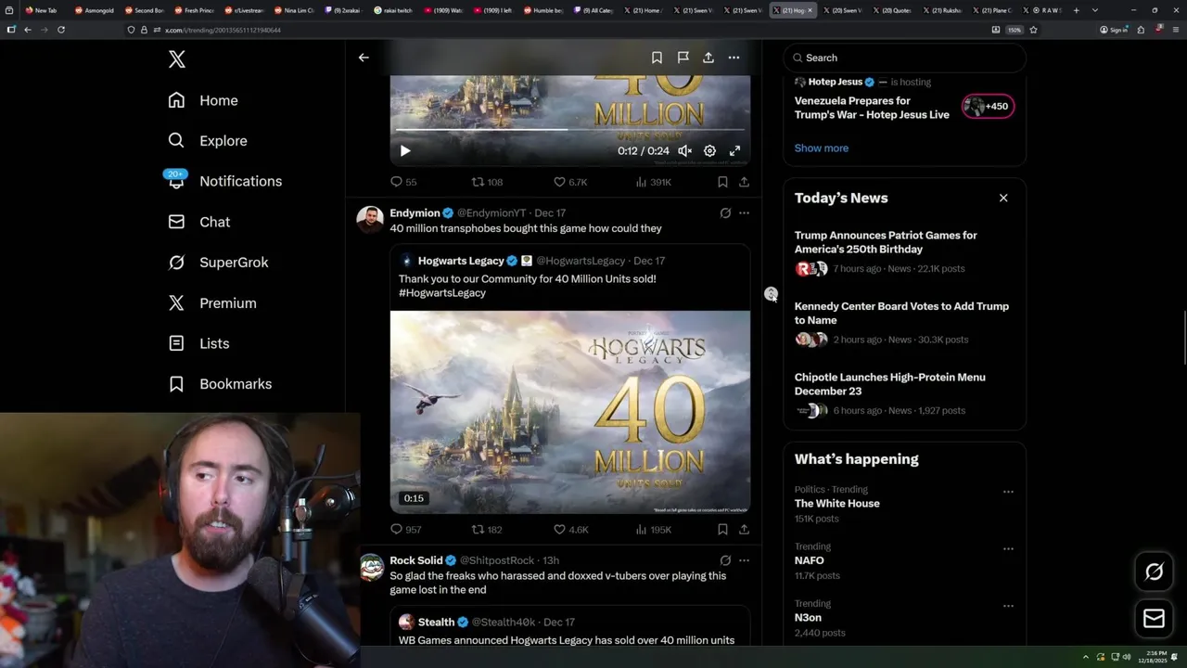Click the X logo in the sidebar

click(x=177, y=60)
